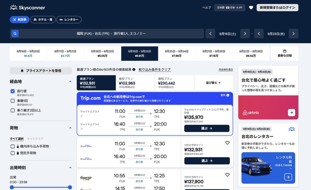Open language and currency selector 日本語 JPY
Viewport: 311px width, 190px height.
point(230,8)
